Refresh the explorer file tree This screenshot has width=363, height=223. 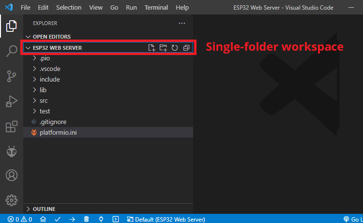coord(175,48)
